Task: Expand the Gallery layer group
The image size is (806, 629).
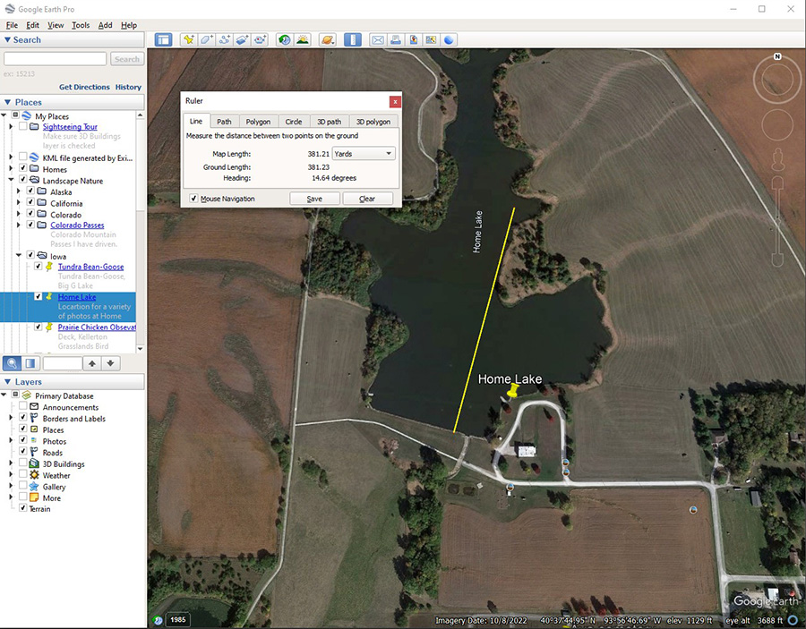Action: click(x=11, y=486)
